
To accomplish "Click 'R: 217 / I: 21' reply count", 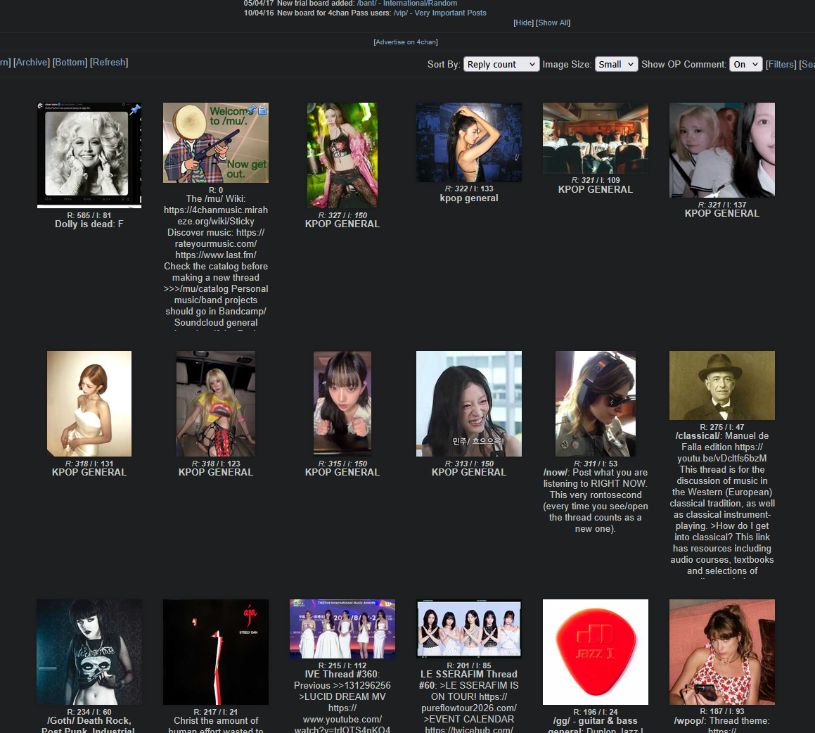I will [x=216, y=712].
